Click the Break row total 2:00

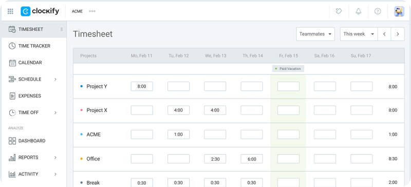393,182
